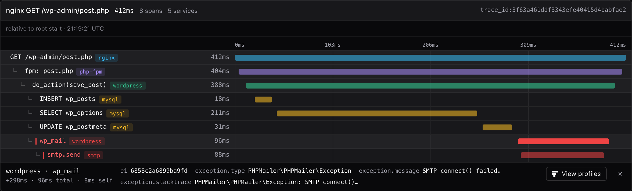Click the 309ms axis tick label

[528, 45]
